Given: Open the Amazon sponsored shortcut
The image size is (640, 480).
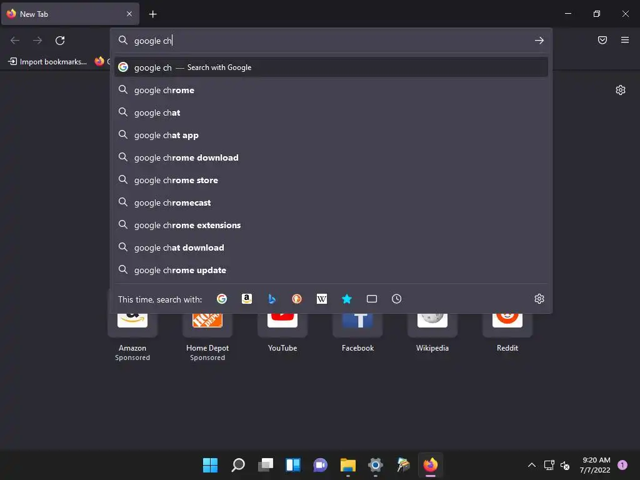Looking at the screenshot, I should [x=132, y=337].
